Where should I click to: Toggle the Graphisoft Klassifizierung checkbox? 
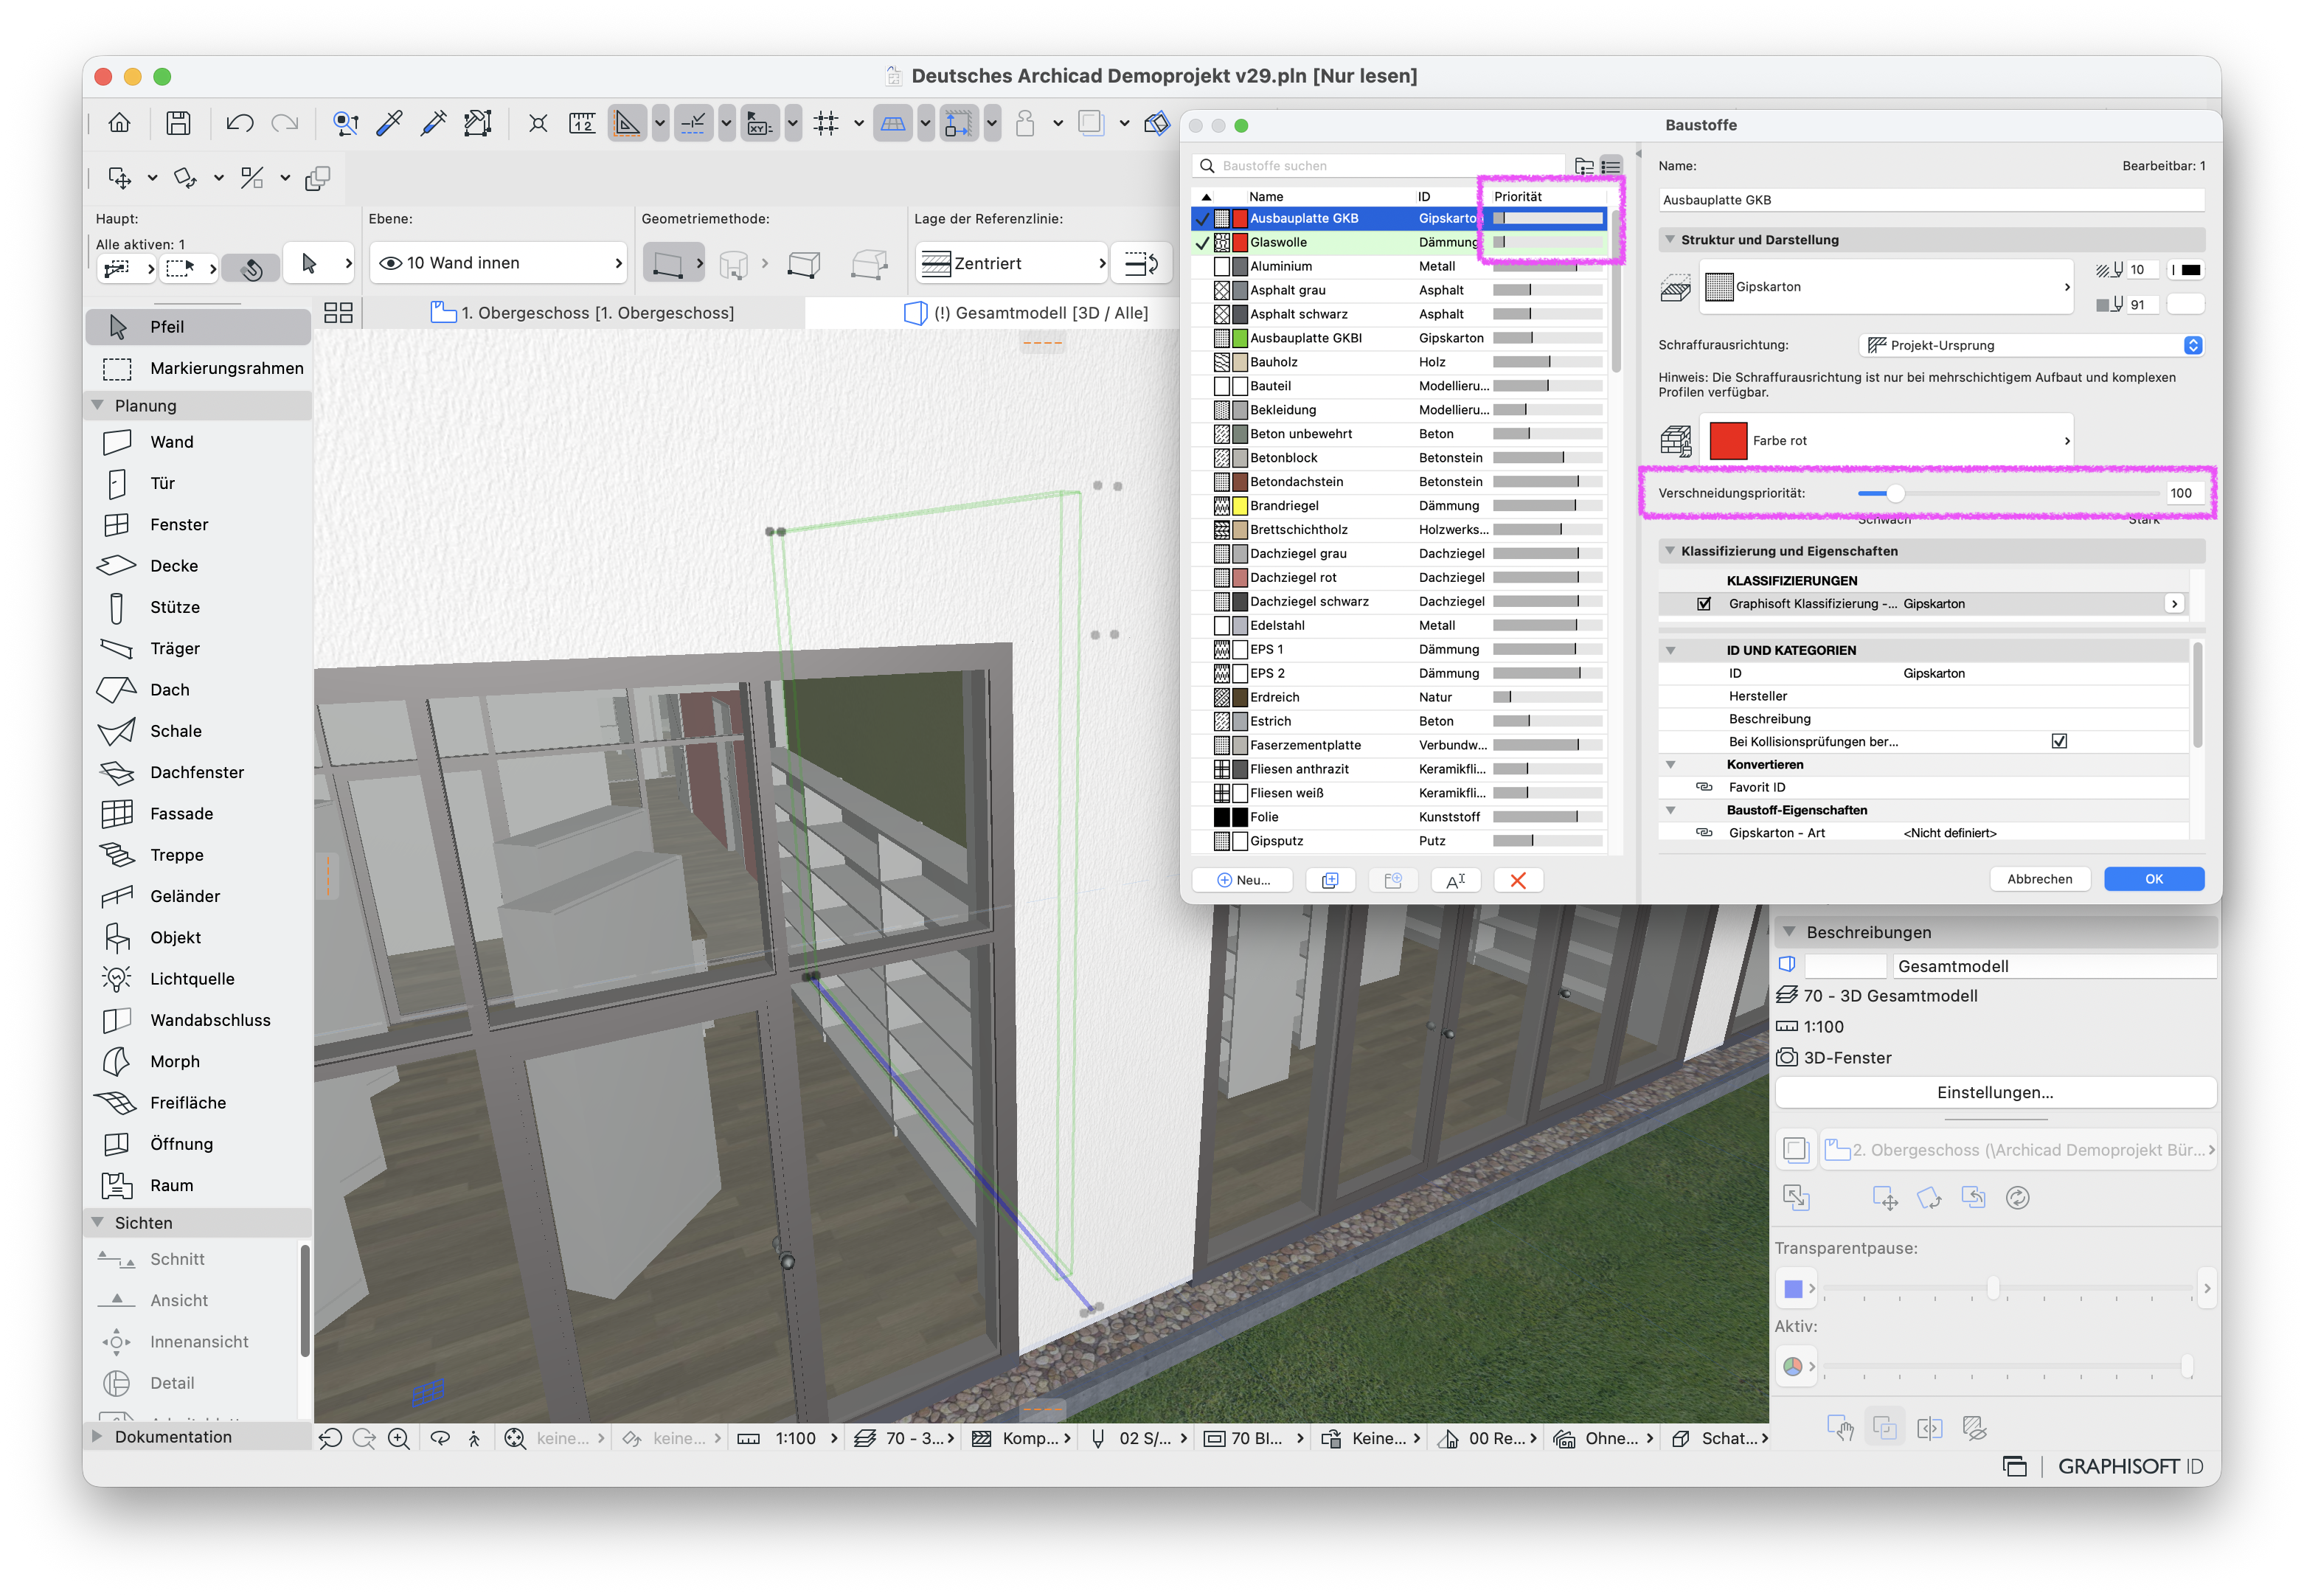[x=1704, y=604]
